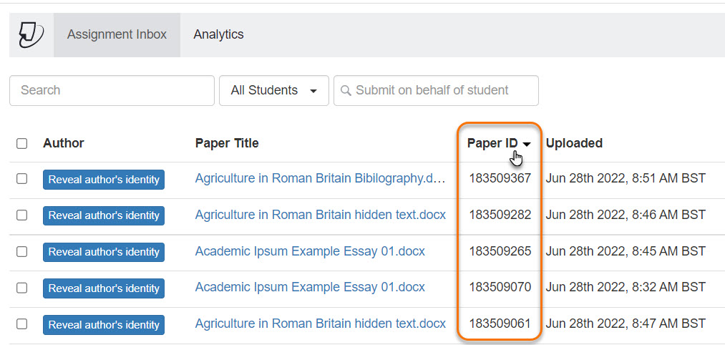
Task: Switch to the Analytics tab
Action: (x=218, y=34)
